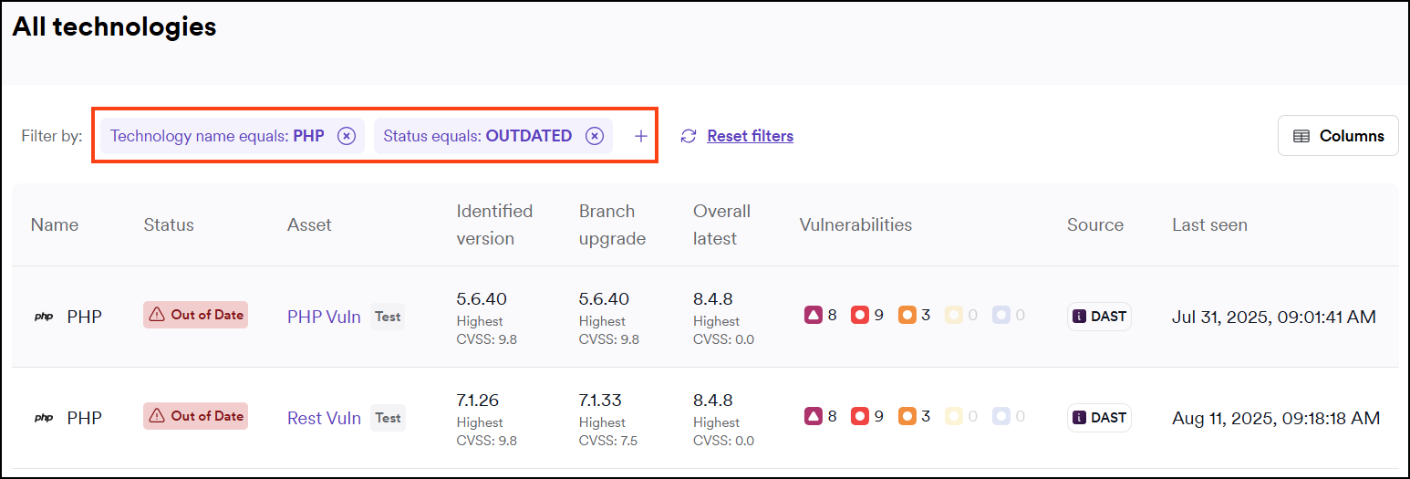Click medium severity icon in PHP Vuln row
Image resolution: width=1410 pixels, height=479 pixels.
(x=907, y=316)
